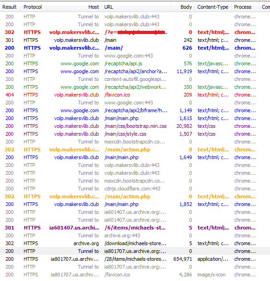Viewport: 270px width, 281px height.
Task: Click the Content-Type column header
Action: click(x=213, y=7)
